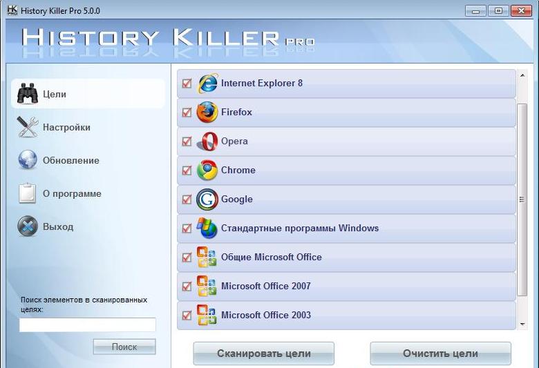Image resolution: width=539 pixels, height=368 pixels.
Task: Click the Google G logo icon
Action: [x=207, y=200]
